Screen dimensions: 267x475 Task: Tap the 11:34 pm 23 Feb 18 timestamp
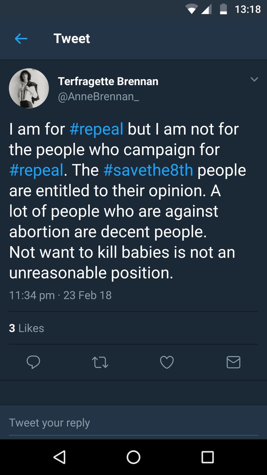coord(61,295)
